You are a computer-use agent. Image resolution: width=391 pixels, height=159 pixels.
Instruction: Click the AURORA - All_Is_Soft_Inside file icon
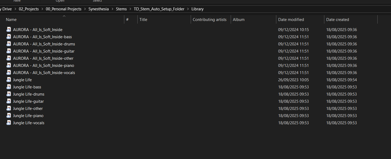point(9,29)
